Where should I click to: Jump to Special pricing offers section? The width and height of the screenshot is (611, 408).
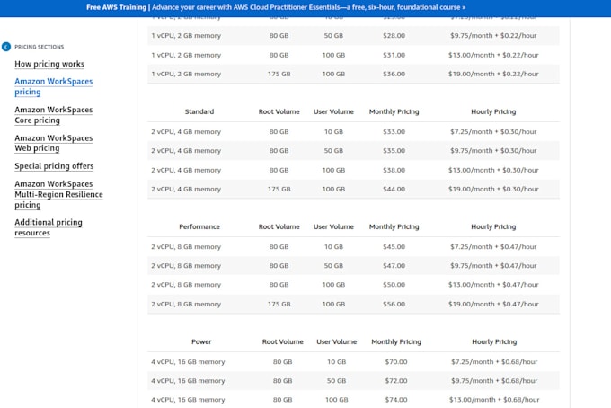tap(54, 166)
